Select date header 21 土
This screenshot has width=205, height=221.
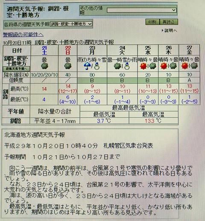44,50
